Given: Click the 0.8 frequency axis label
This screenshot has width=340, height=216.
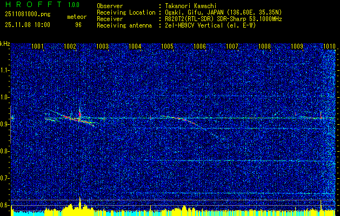Looking at the screenshot, I should click(x=5, y=151).
